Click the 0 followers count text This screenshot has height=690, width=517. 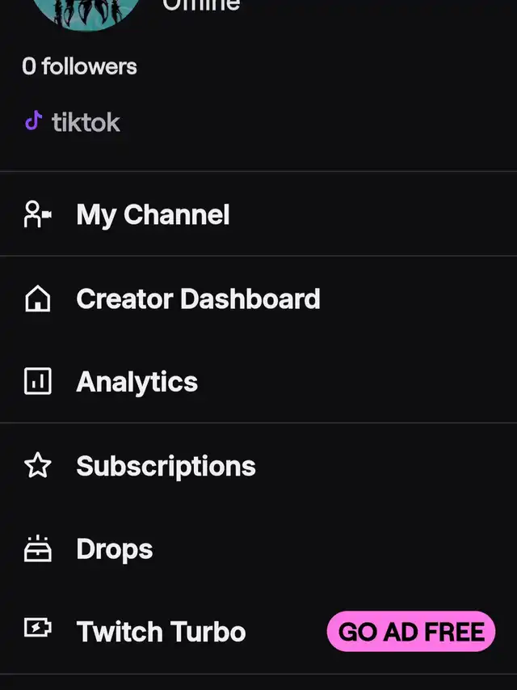tap(80, 66)
